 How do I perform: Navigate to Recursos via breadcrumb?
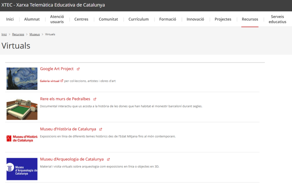(18, 34)
